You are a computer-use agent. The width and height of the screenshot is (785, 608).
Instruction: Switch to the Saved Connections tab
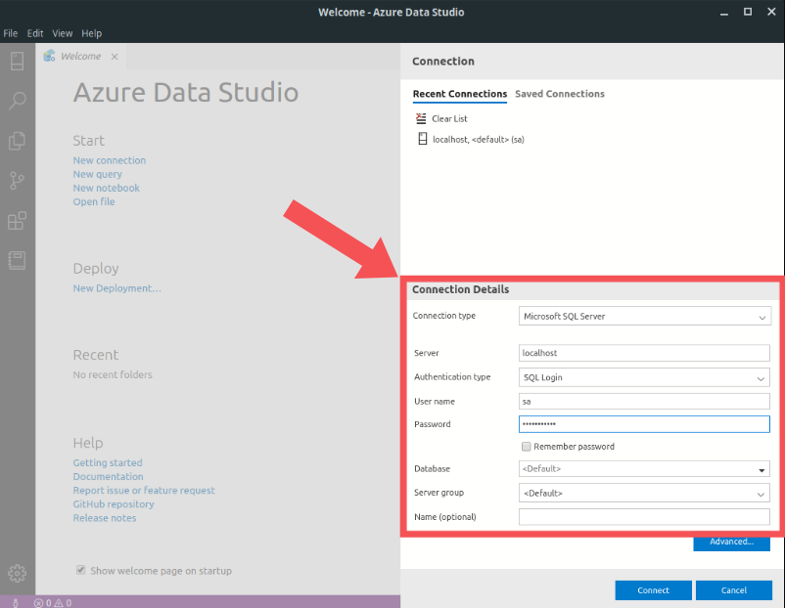click(x=560, y=94)
